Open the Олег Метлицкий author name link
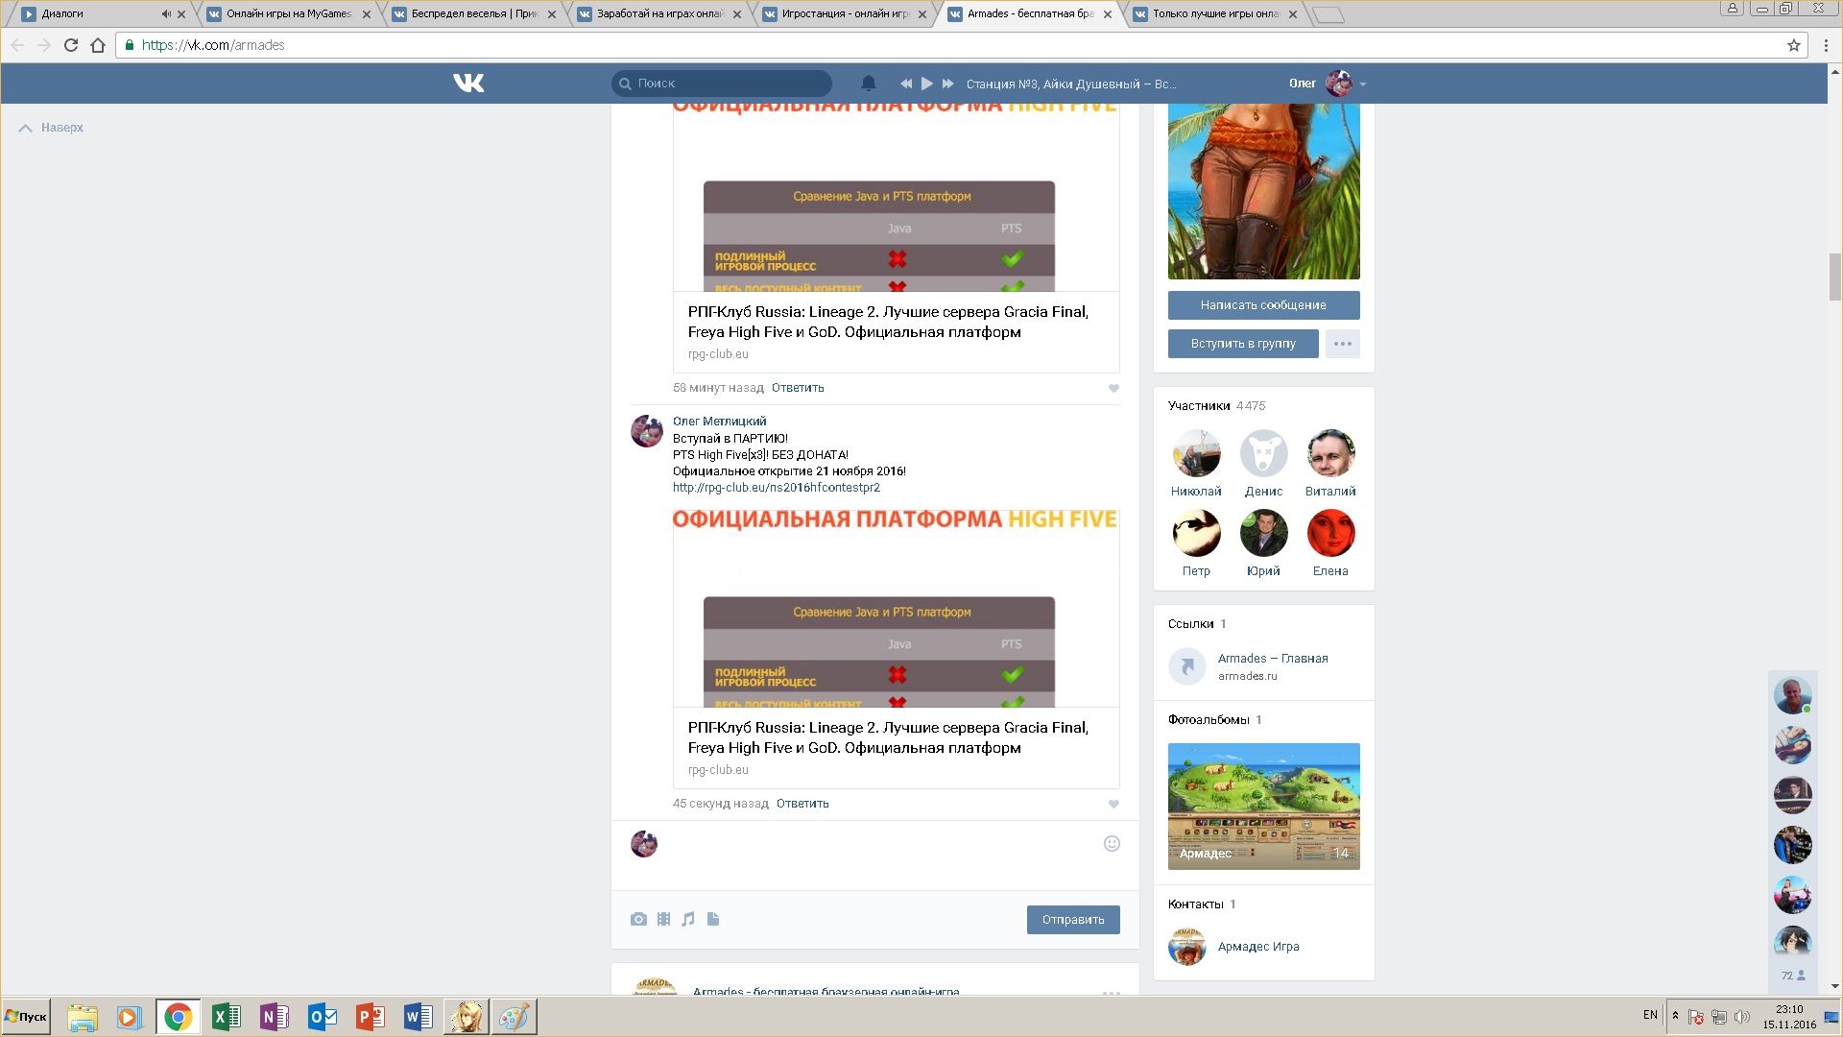The image size is (1843, 1037). [x=719, y=422]
